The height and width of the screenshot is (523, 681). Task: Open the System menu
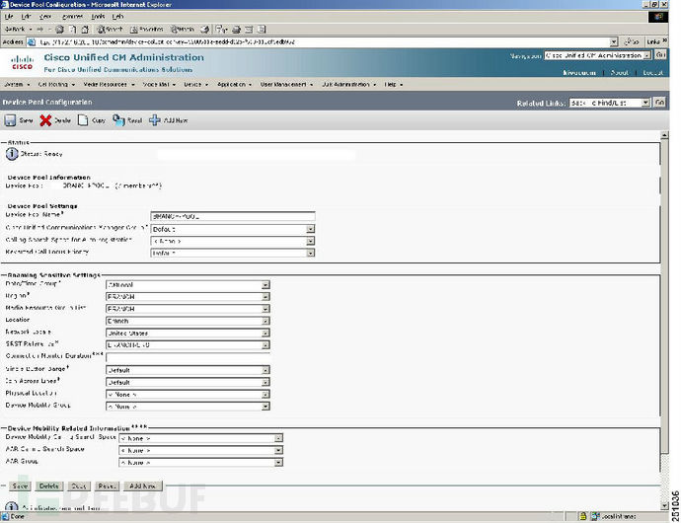(x=17, y=84)
